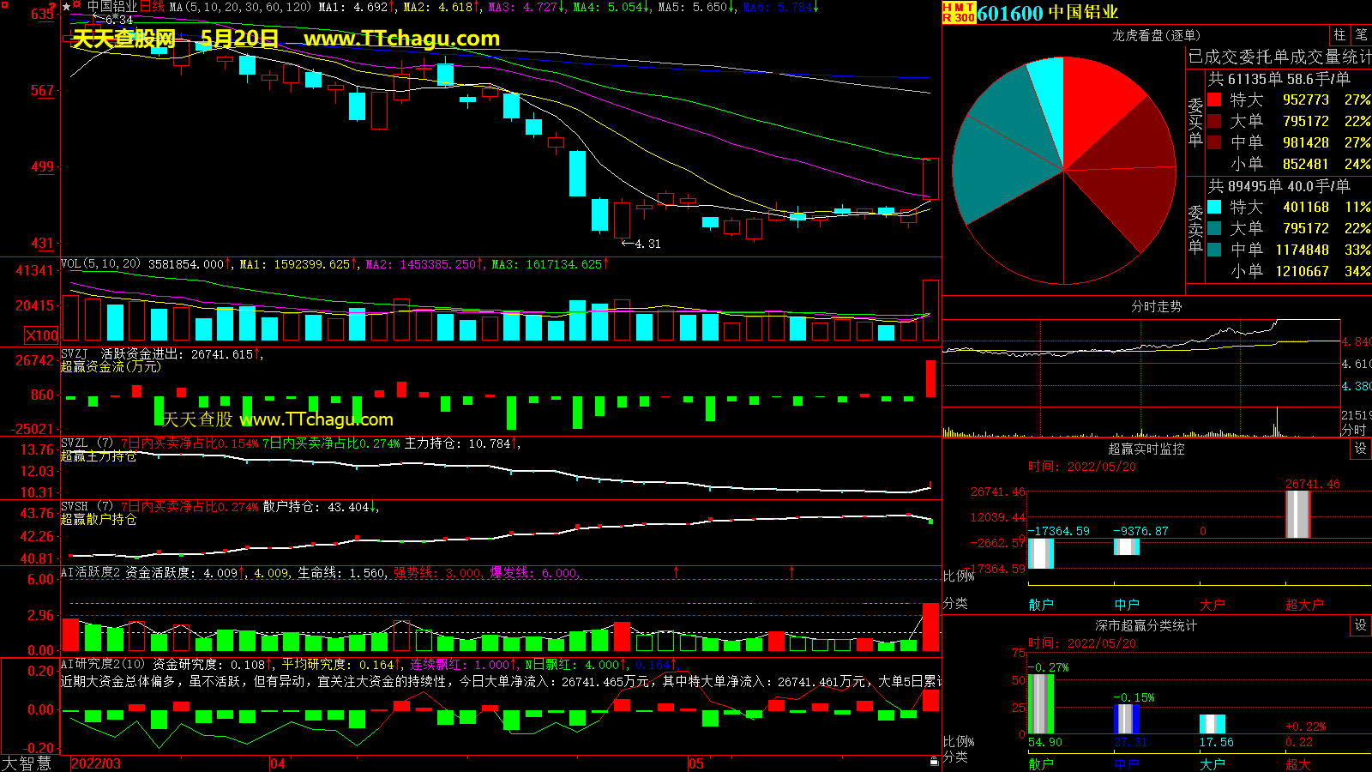Open settings '设' for 深市超赢分类统计 panel
This screenshot has height=772, width=1372.
click(x=1360, y=625)
